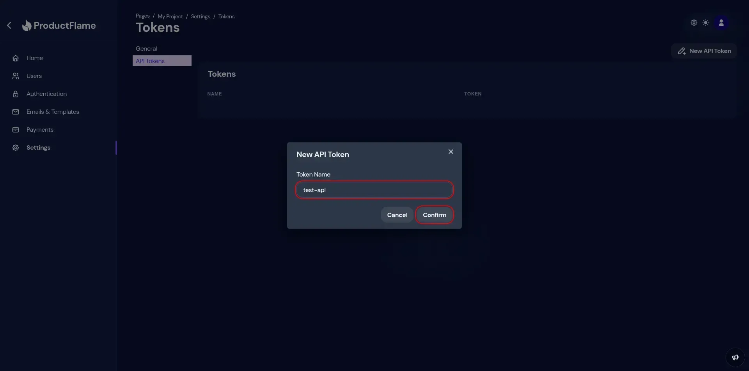Toggle light/dark theme with sun icon
Screen dimensions: 749x371
(x=706, y=23)
